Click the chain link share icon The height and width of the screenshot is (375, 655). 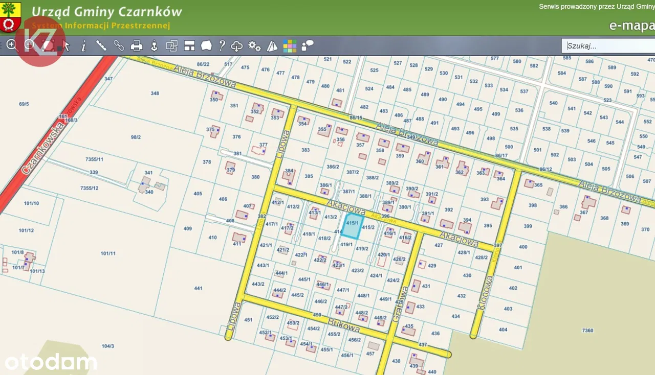pyautogui.click(x=119, y=46)
